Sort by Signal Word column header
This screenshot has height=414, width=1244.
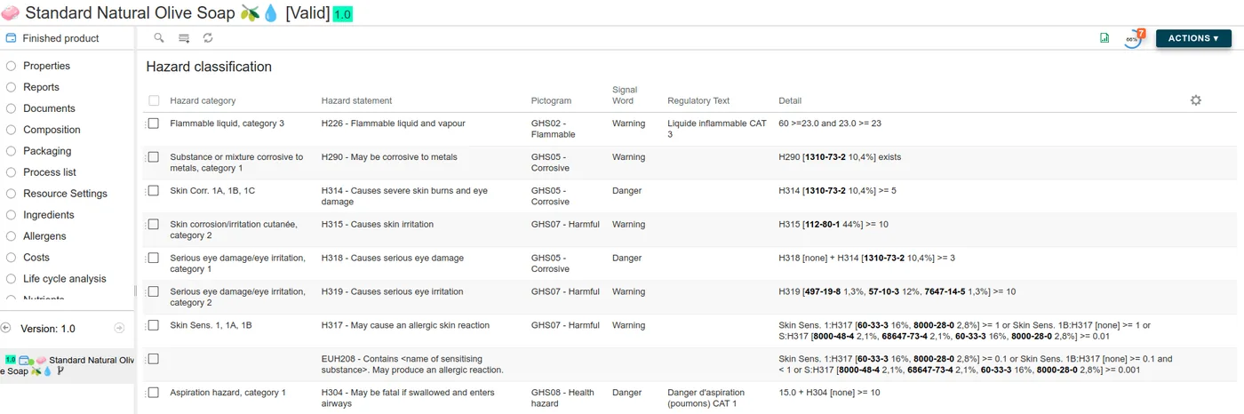point(625,95)
